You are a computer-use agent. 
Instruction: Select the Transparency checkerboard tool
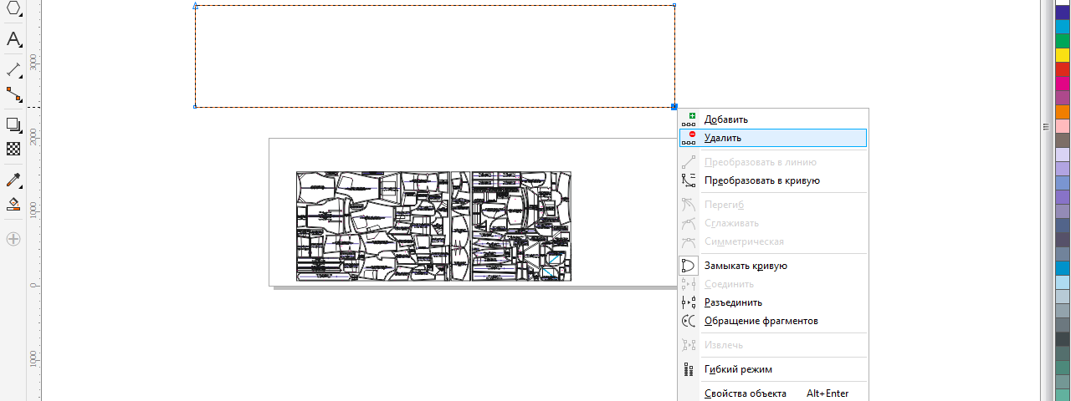coord(13,149)
